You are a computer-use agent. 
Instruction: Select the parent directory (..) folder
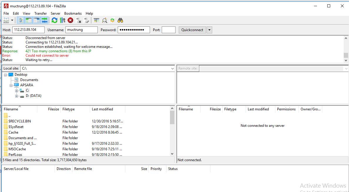[x=9, y=116]
